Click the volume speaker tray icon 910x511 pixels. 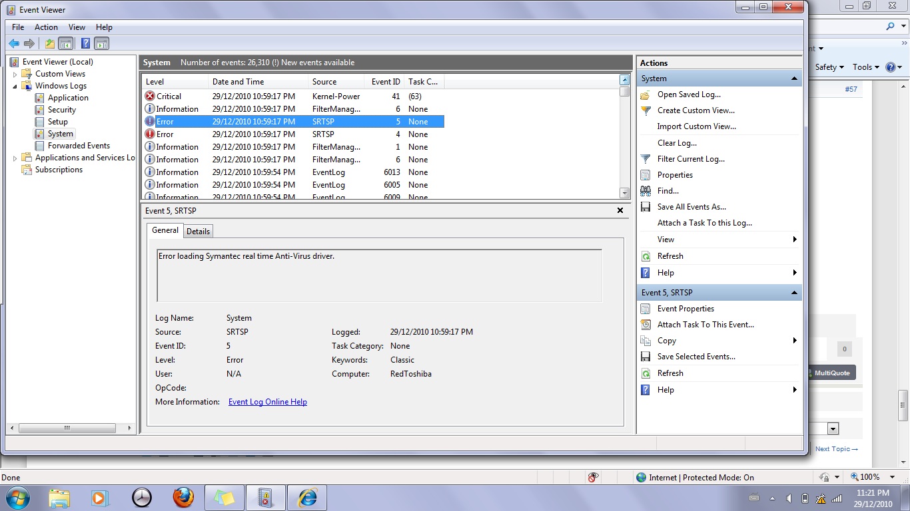(x=788, y=498)
